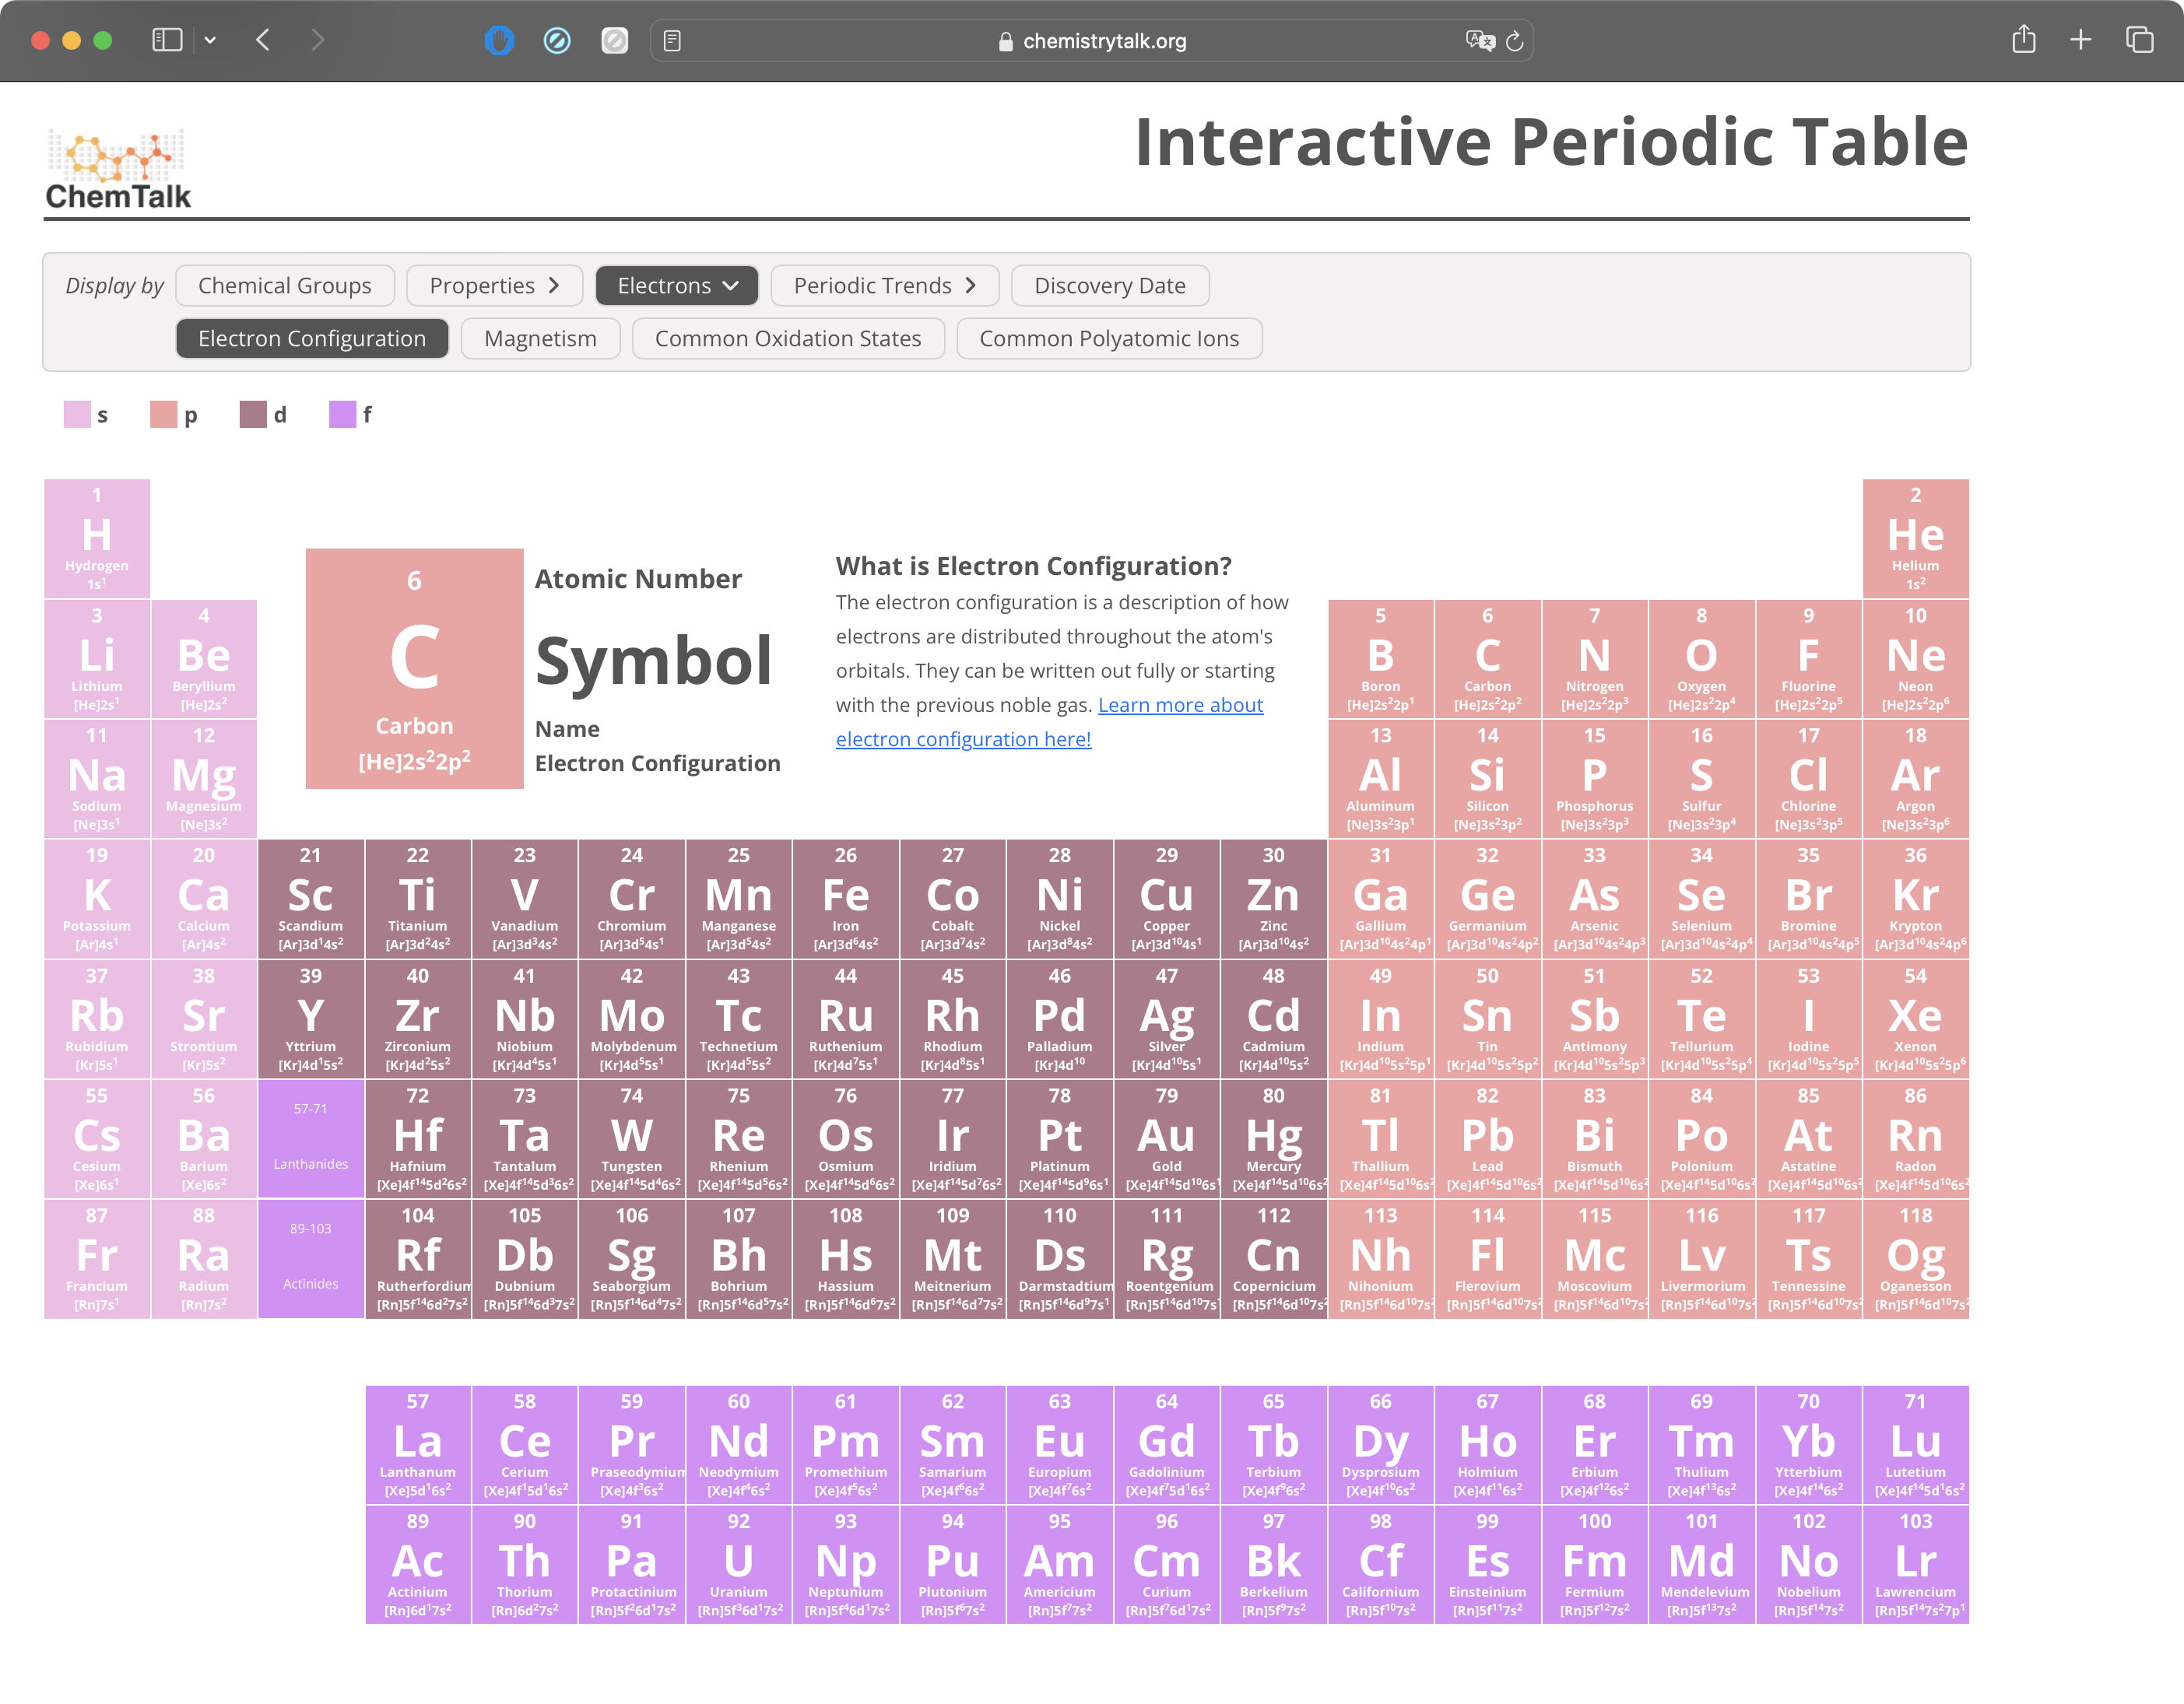Click the s orbital legend swatch

(77, 415)
